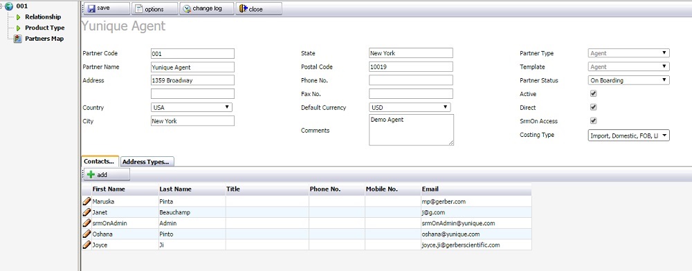Collapse the 001 tree node
The width and height of the screenshot is (692, 271).
[x=2, y=6]
